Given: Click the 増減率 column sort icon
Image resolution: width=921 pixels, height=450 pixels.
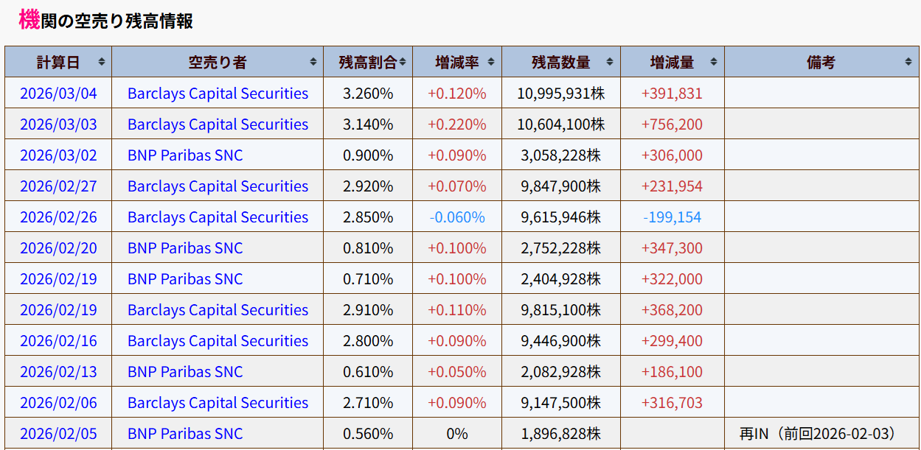Looking at the screenshot, I should point(491,63).
